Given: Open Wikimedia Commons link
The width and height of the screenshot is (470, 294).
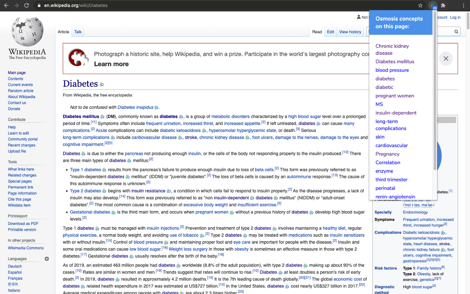Looking at the screenshot, I should coord(26,248).
